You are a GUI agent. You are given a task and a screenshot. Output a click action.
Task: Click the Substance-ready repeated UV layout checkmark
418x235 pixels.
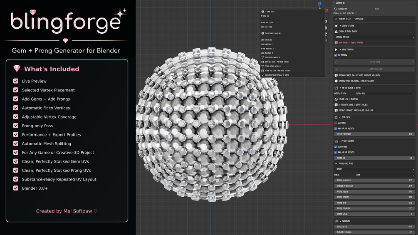pyautogui.click(x=262, y=75)
